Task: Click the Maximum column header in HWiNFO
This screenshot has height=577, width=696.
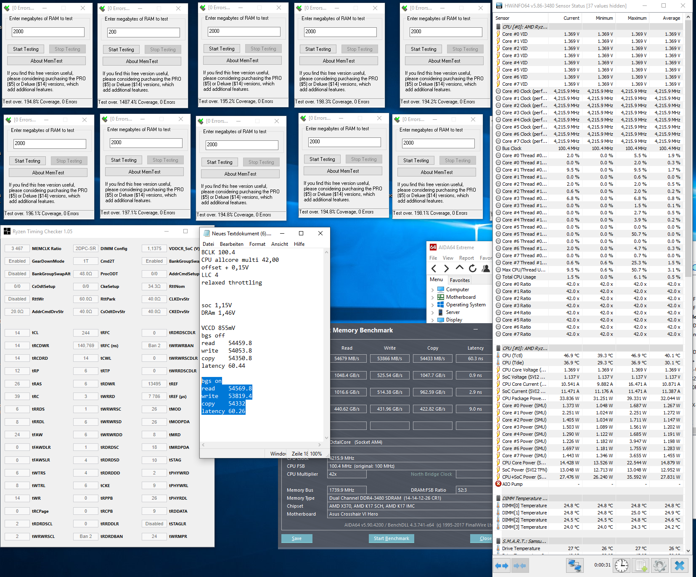Action: [632, 18]
